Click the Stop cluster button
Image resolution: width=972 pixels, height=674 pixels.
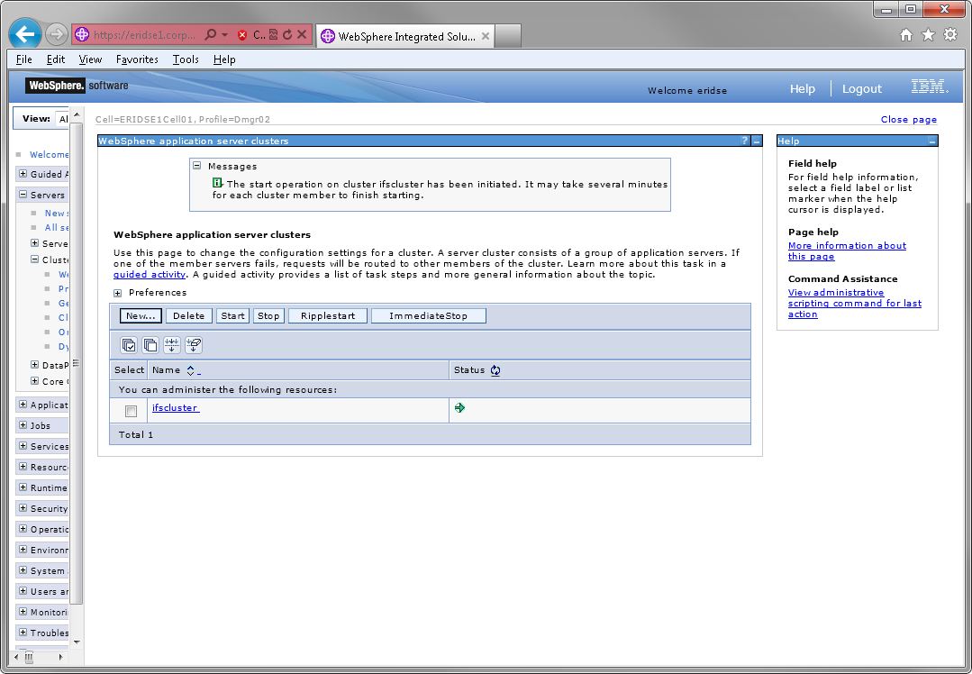[x=268, y=315]
